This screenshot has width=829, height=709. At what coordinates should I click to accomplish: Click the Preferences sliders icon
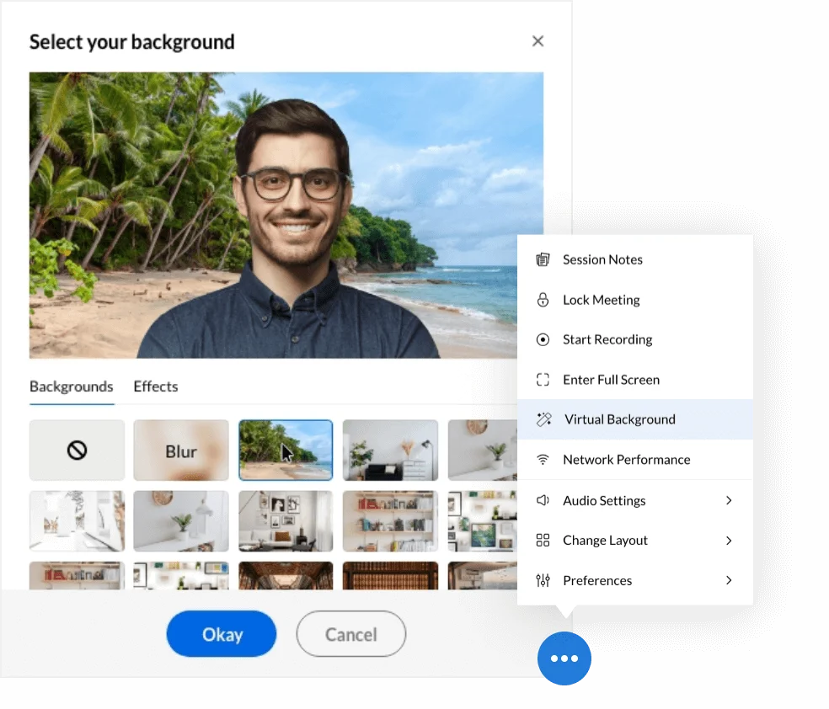coord(543,580)
